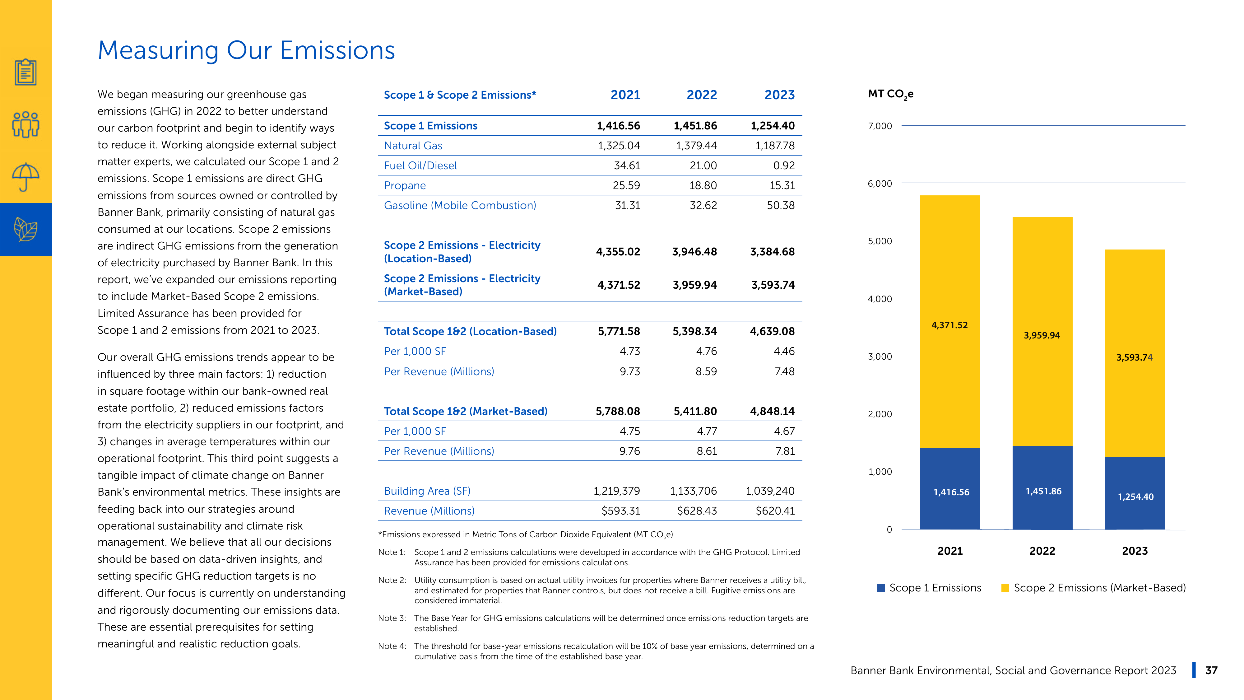Click the value 5,411.80 in the table
Image resolution: width=1244 pixels, height=700 pixels.
[x=695, y=411]
